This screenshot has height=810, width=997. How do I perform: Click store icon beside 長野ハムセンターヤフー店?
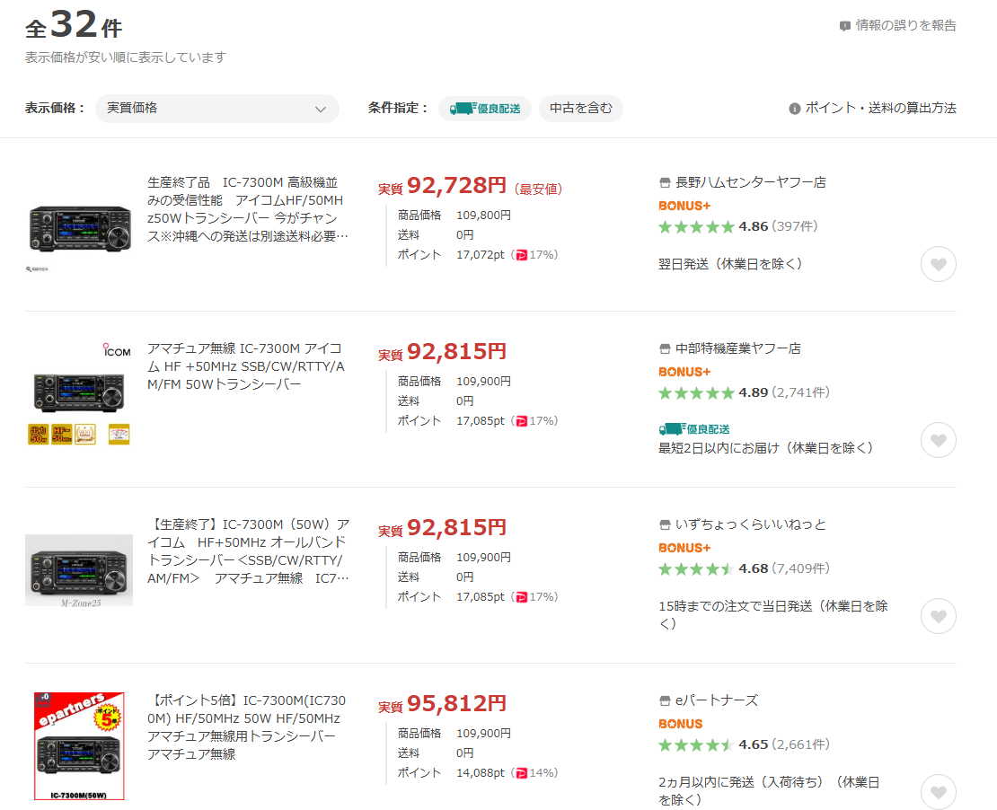(665, 182)
